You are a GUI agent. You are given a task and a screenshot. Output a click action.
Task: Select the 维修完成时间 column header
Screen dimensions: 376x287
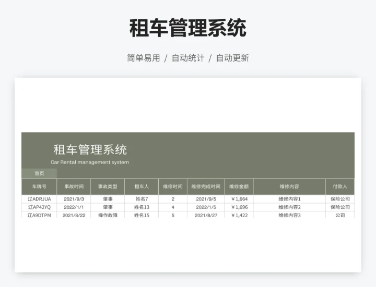[x=206, y=186]
